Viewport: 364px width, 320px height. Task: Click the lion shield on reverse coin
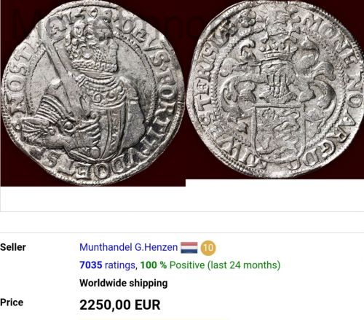click(x=277, y=133)
